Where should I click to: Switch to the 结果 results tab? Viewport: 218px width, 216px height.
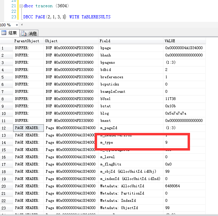(10, 33)
